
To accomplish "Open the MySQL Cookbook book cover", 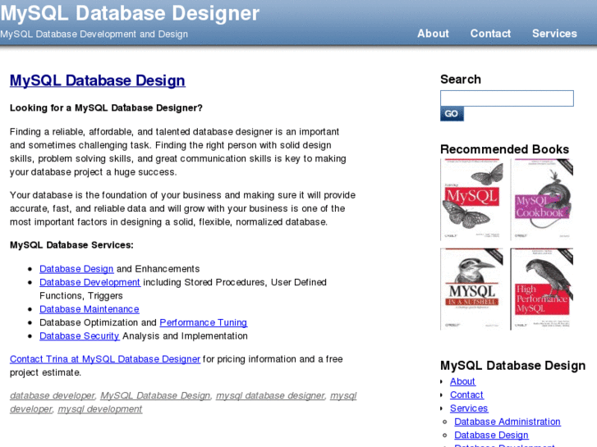I will [x=542, y=199].
